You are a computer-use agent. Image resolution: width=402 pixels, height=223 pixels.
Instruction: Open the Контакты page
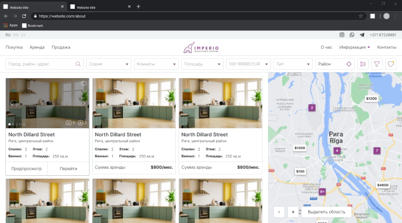(x=387, y=47)
